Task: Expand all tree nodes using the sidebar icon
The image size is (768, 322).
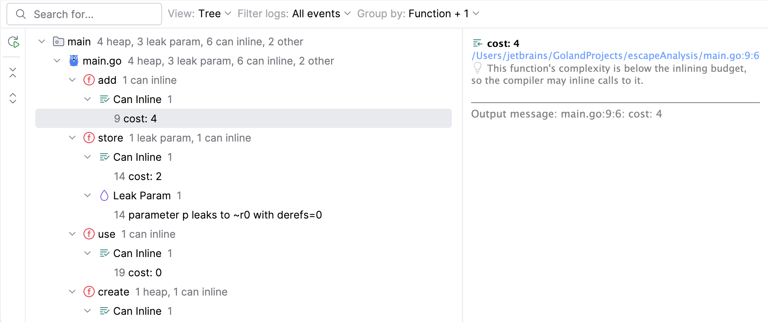Action: (x=13, y=98)
